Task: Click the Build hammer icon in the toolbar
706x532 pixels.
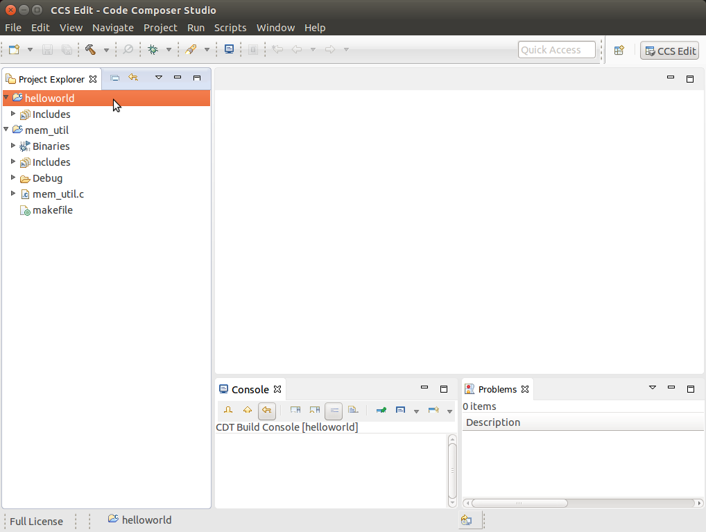Action: tap(90, 49)
